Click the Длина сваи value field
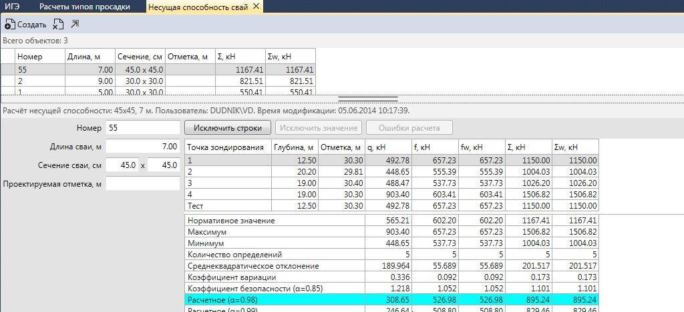 pyautogui.click(x=142, y=147)
